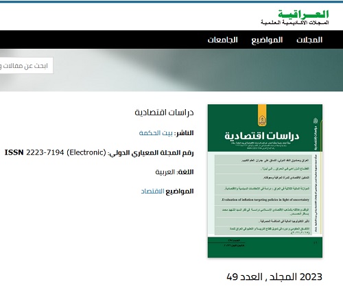Viewport: 343px width, 293px height.
Task: Click the الناشر label
Action: pyautogui.click(x=184, y=133)
